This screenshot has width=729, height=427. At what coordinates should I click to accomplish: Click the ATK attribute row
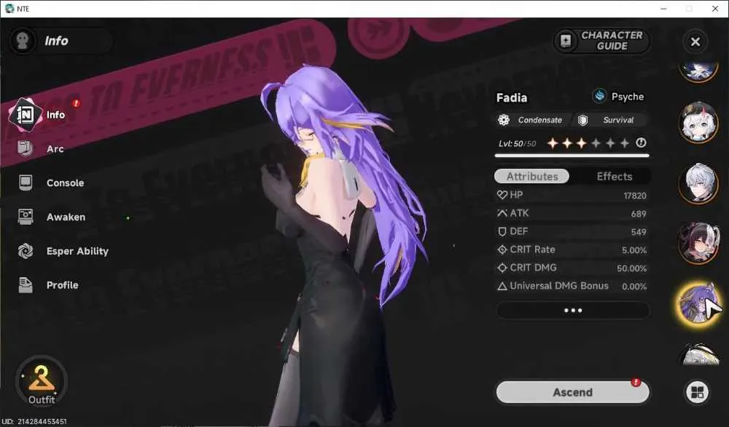coord(572,214)
